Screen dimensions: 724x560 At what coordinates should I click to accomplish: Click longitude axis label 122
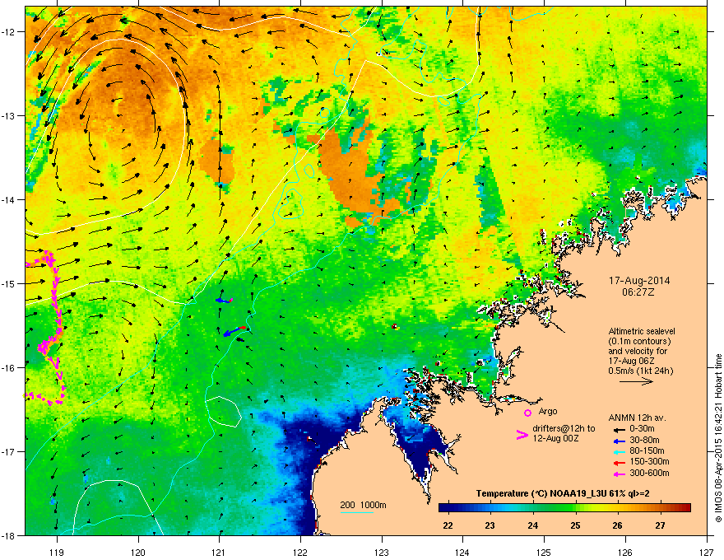(300, 552)
